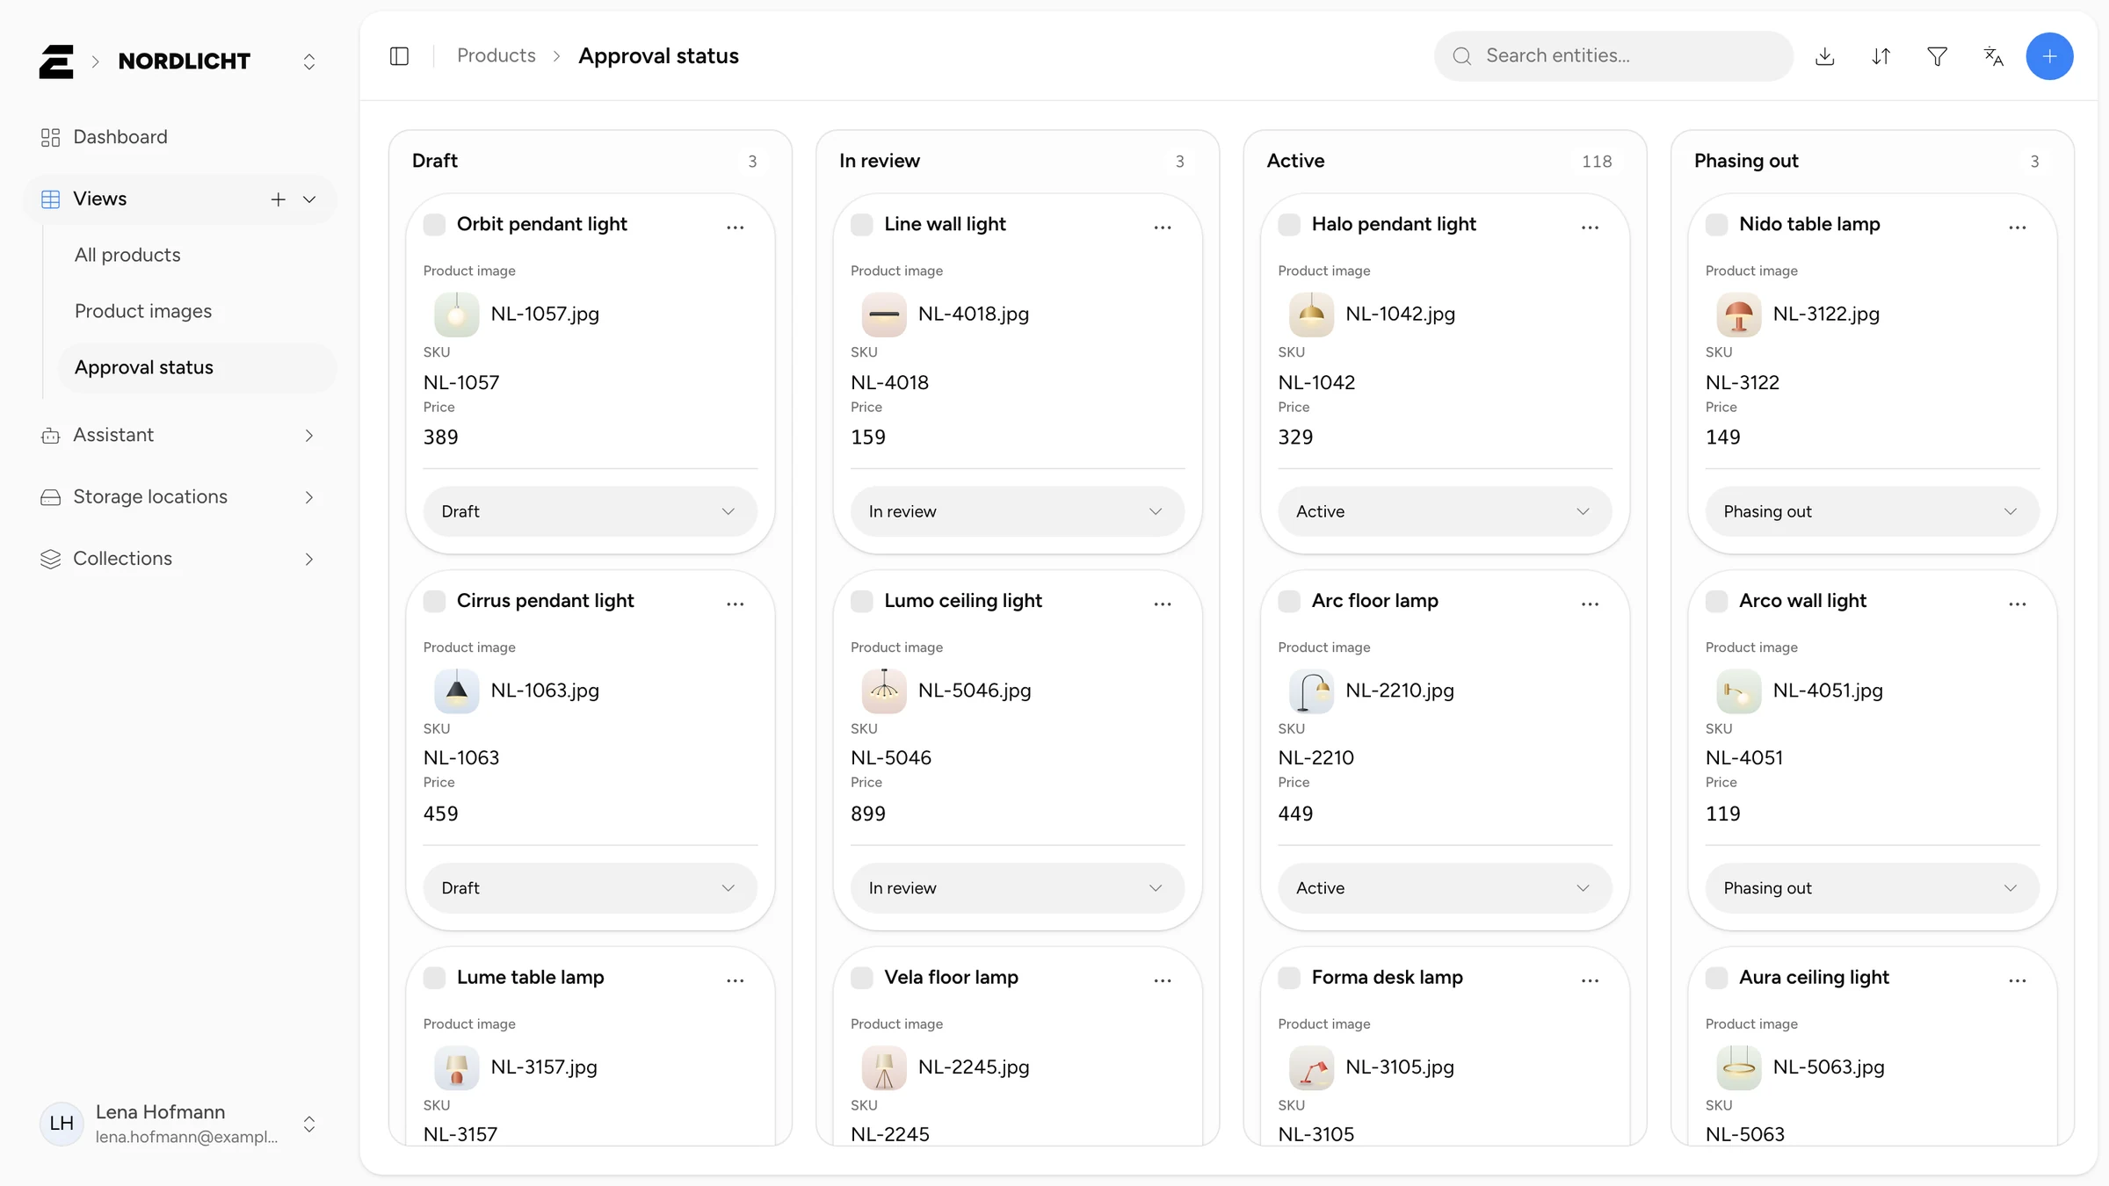Open the Nordlicht workspace switcher
The width and height of the screenshot is (2109, 1186).
[309, 61]
